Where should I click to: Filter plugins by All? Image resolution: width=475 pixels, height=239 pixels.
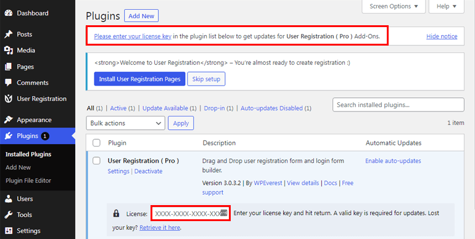[90, 108]
